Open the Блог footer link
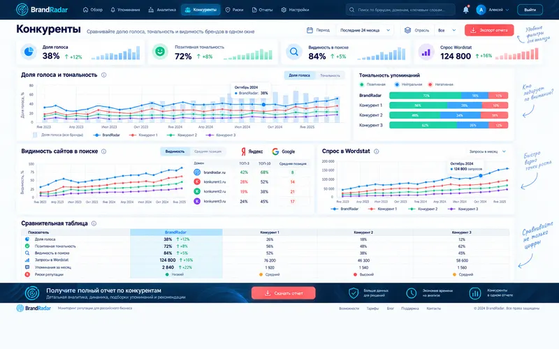559x349 pixels. point(391,309)
